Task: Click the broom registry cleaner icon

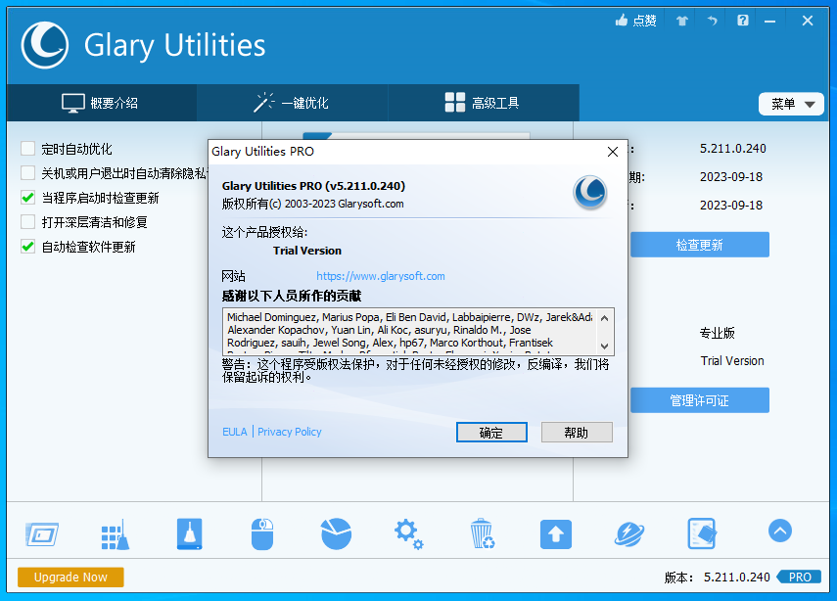Action: [x=116, y=534]
